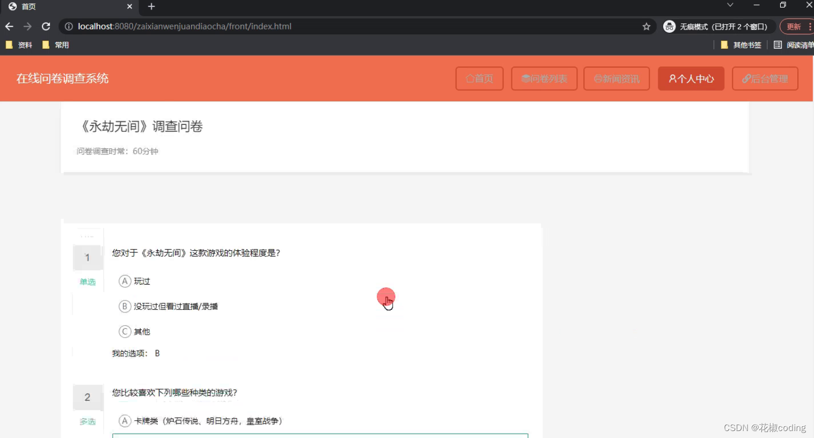
Task: Open 个人中心 navigation item
Action: pyautogui.click(x=691, y=78)
